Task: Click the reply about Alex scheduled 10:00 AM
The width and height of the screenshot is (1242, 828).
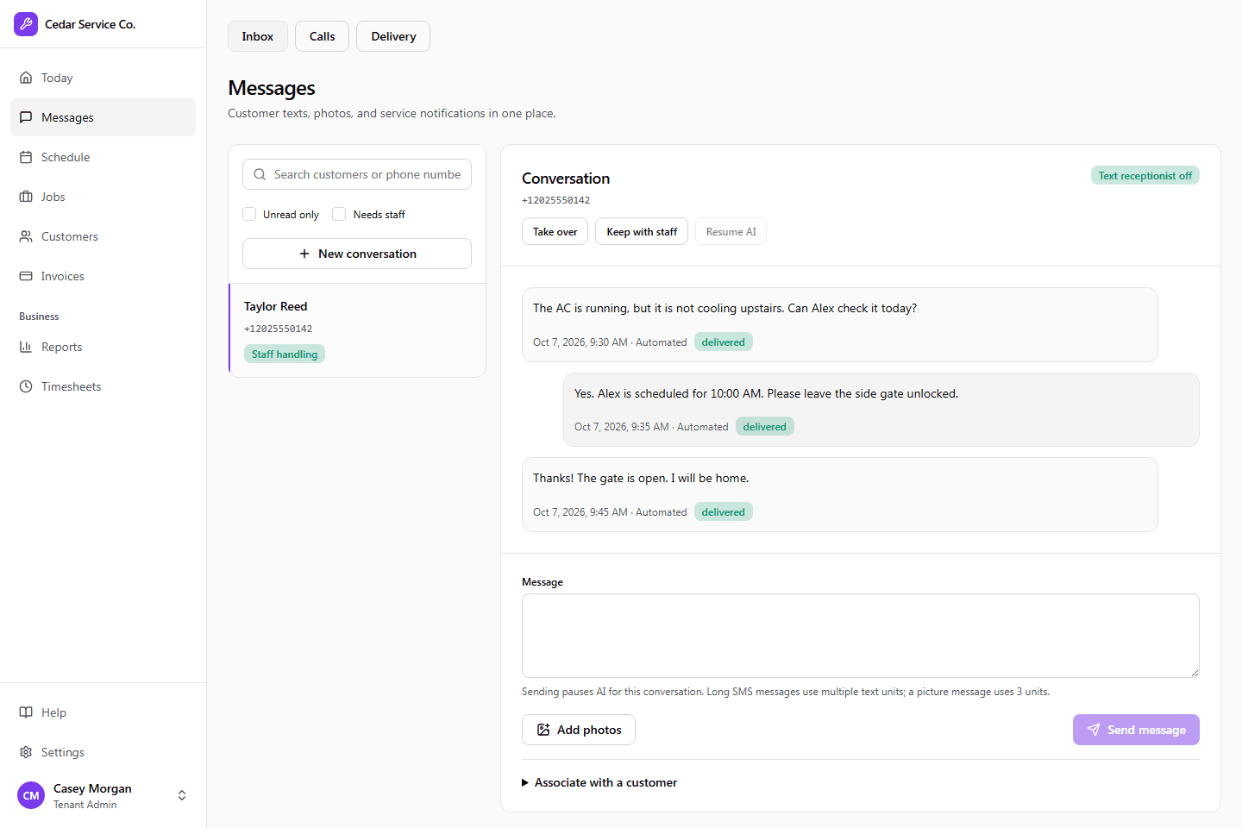Action: (881, 410)
